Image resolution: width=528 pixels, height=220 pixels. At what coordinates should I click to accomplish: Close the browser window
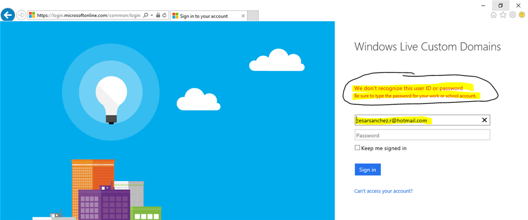pyautogui.click(x=518, y=5)
